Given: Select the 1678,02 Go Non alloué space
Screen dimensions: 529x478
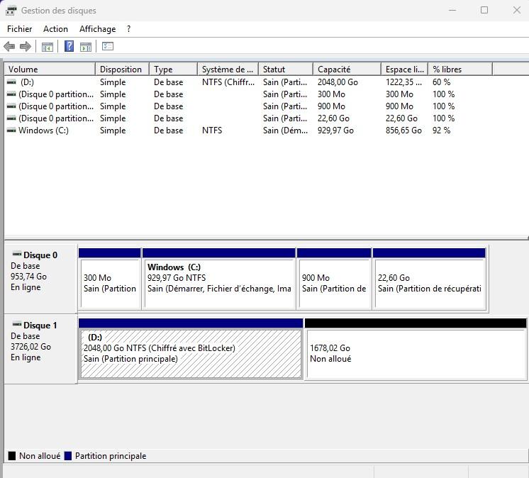Looking at the screenshot, I should coord(415,353).
